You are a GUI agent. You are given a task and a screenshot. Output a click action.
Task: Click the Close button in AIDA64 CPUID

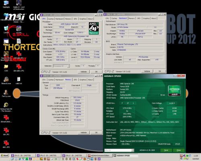178,150
